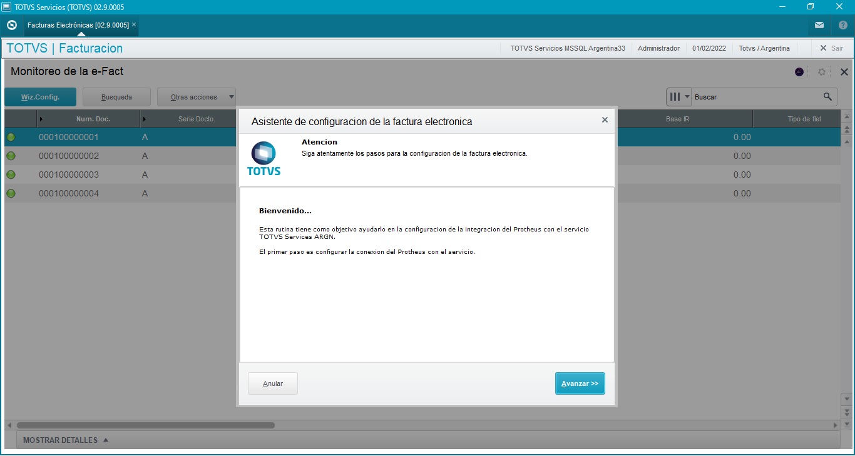Click the Totvs / Argentina company label
855x456 pixels.
click(x=764, y=48)
